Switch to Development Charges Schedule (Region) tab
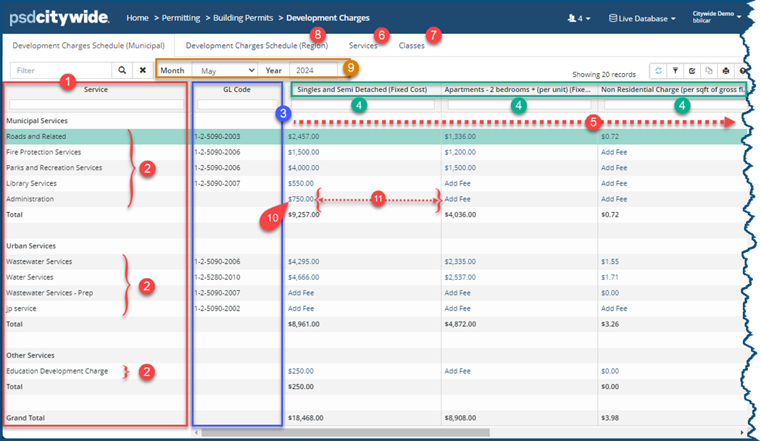Viewport: 761px width, 441px height. click(x=257, y=45)
